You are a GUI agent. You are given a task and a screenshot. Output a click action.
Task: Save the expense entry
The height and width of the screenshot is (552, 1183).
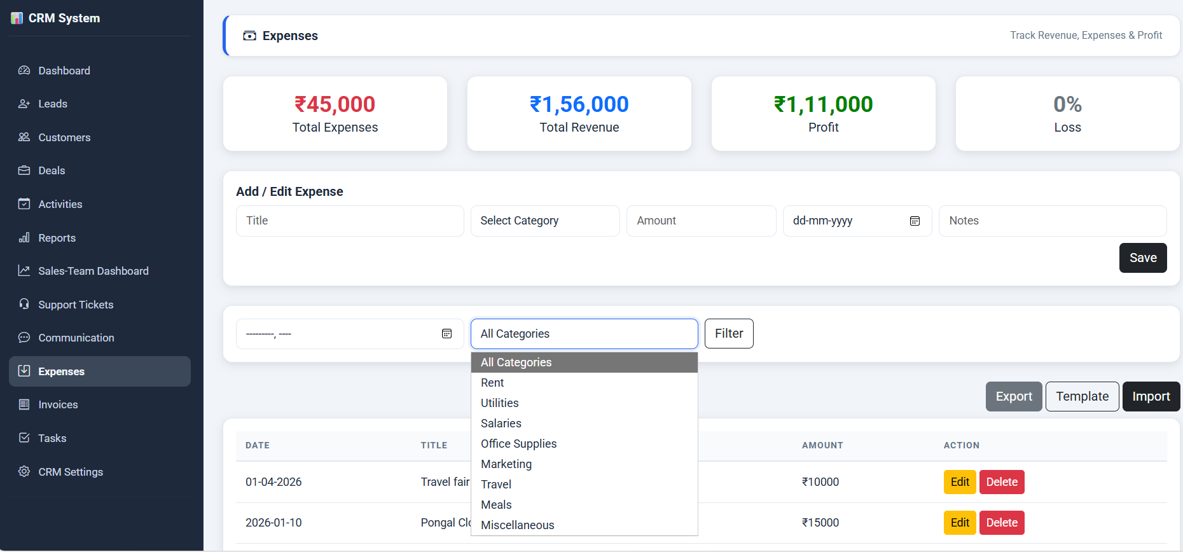pos(1143,258)
